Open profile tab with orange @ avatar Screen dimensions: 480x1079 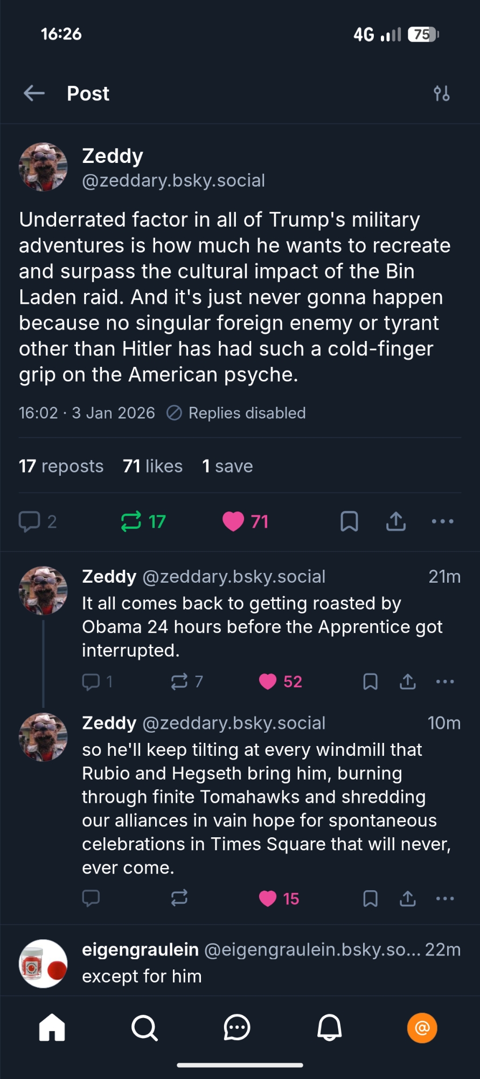422,1028
